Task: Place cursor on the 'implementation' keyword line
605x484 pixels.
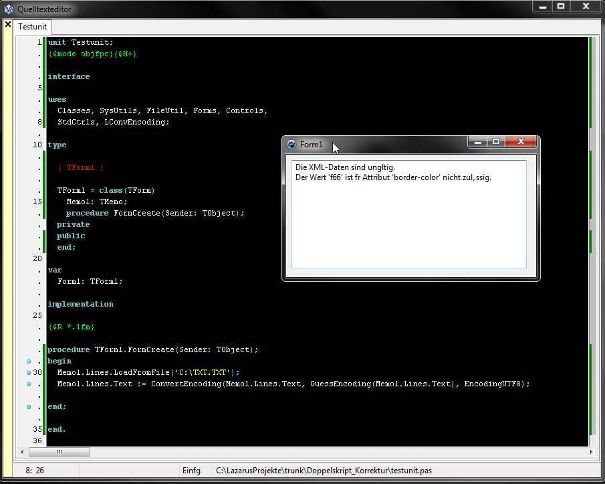Action: coord(80,304)
